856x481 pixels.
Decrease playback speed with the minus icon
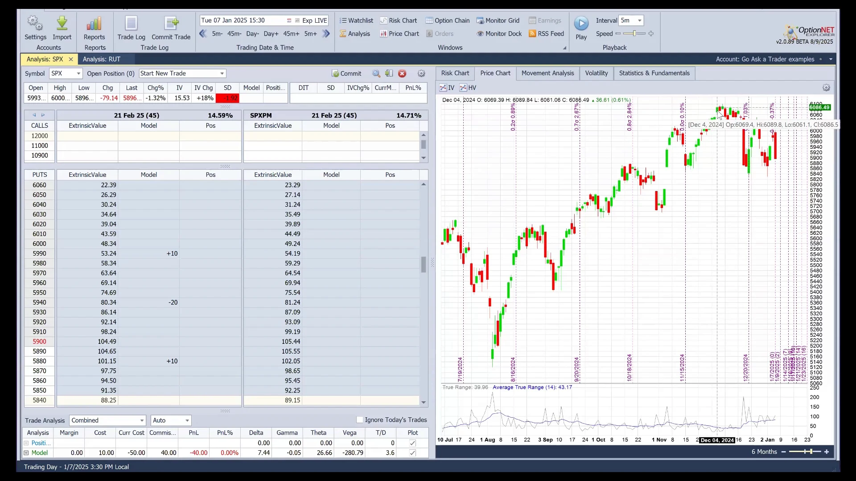coord(618,33)
